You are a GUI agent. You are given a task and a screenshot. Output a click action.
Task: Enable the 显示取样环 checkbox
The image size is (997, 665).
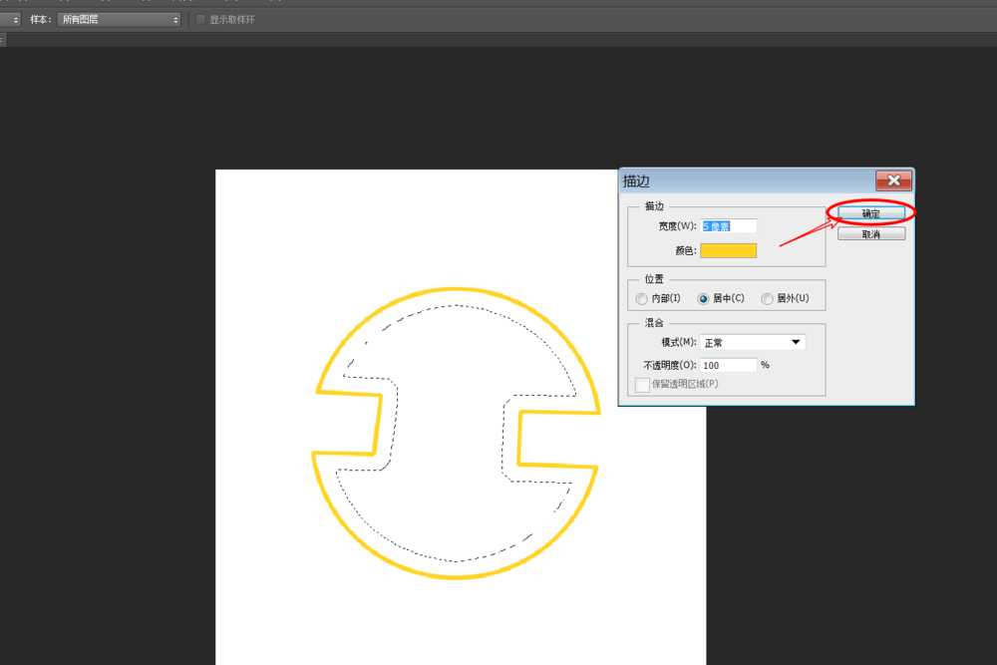point(200,19)
